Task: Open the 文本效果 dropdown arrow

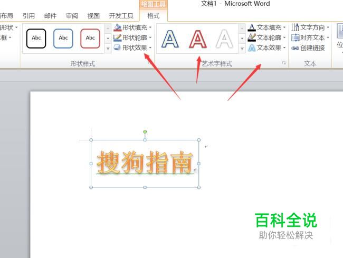Action: coord(284,47)
